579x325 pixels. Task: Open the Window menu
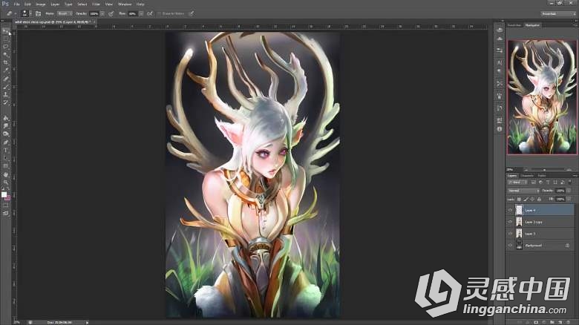tap(125, 4)
